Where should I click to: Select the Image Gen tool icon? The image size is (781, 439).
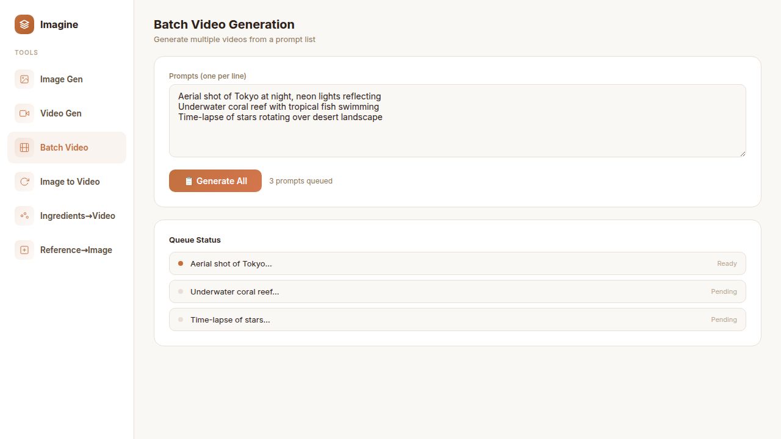tap(24, 79)
